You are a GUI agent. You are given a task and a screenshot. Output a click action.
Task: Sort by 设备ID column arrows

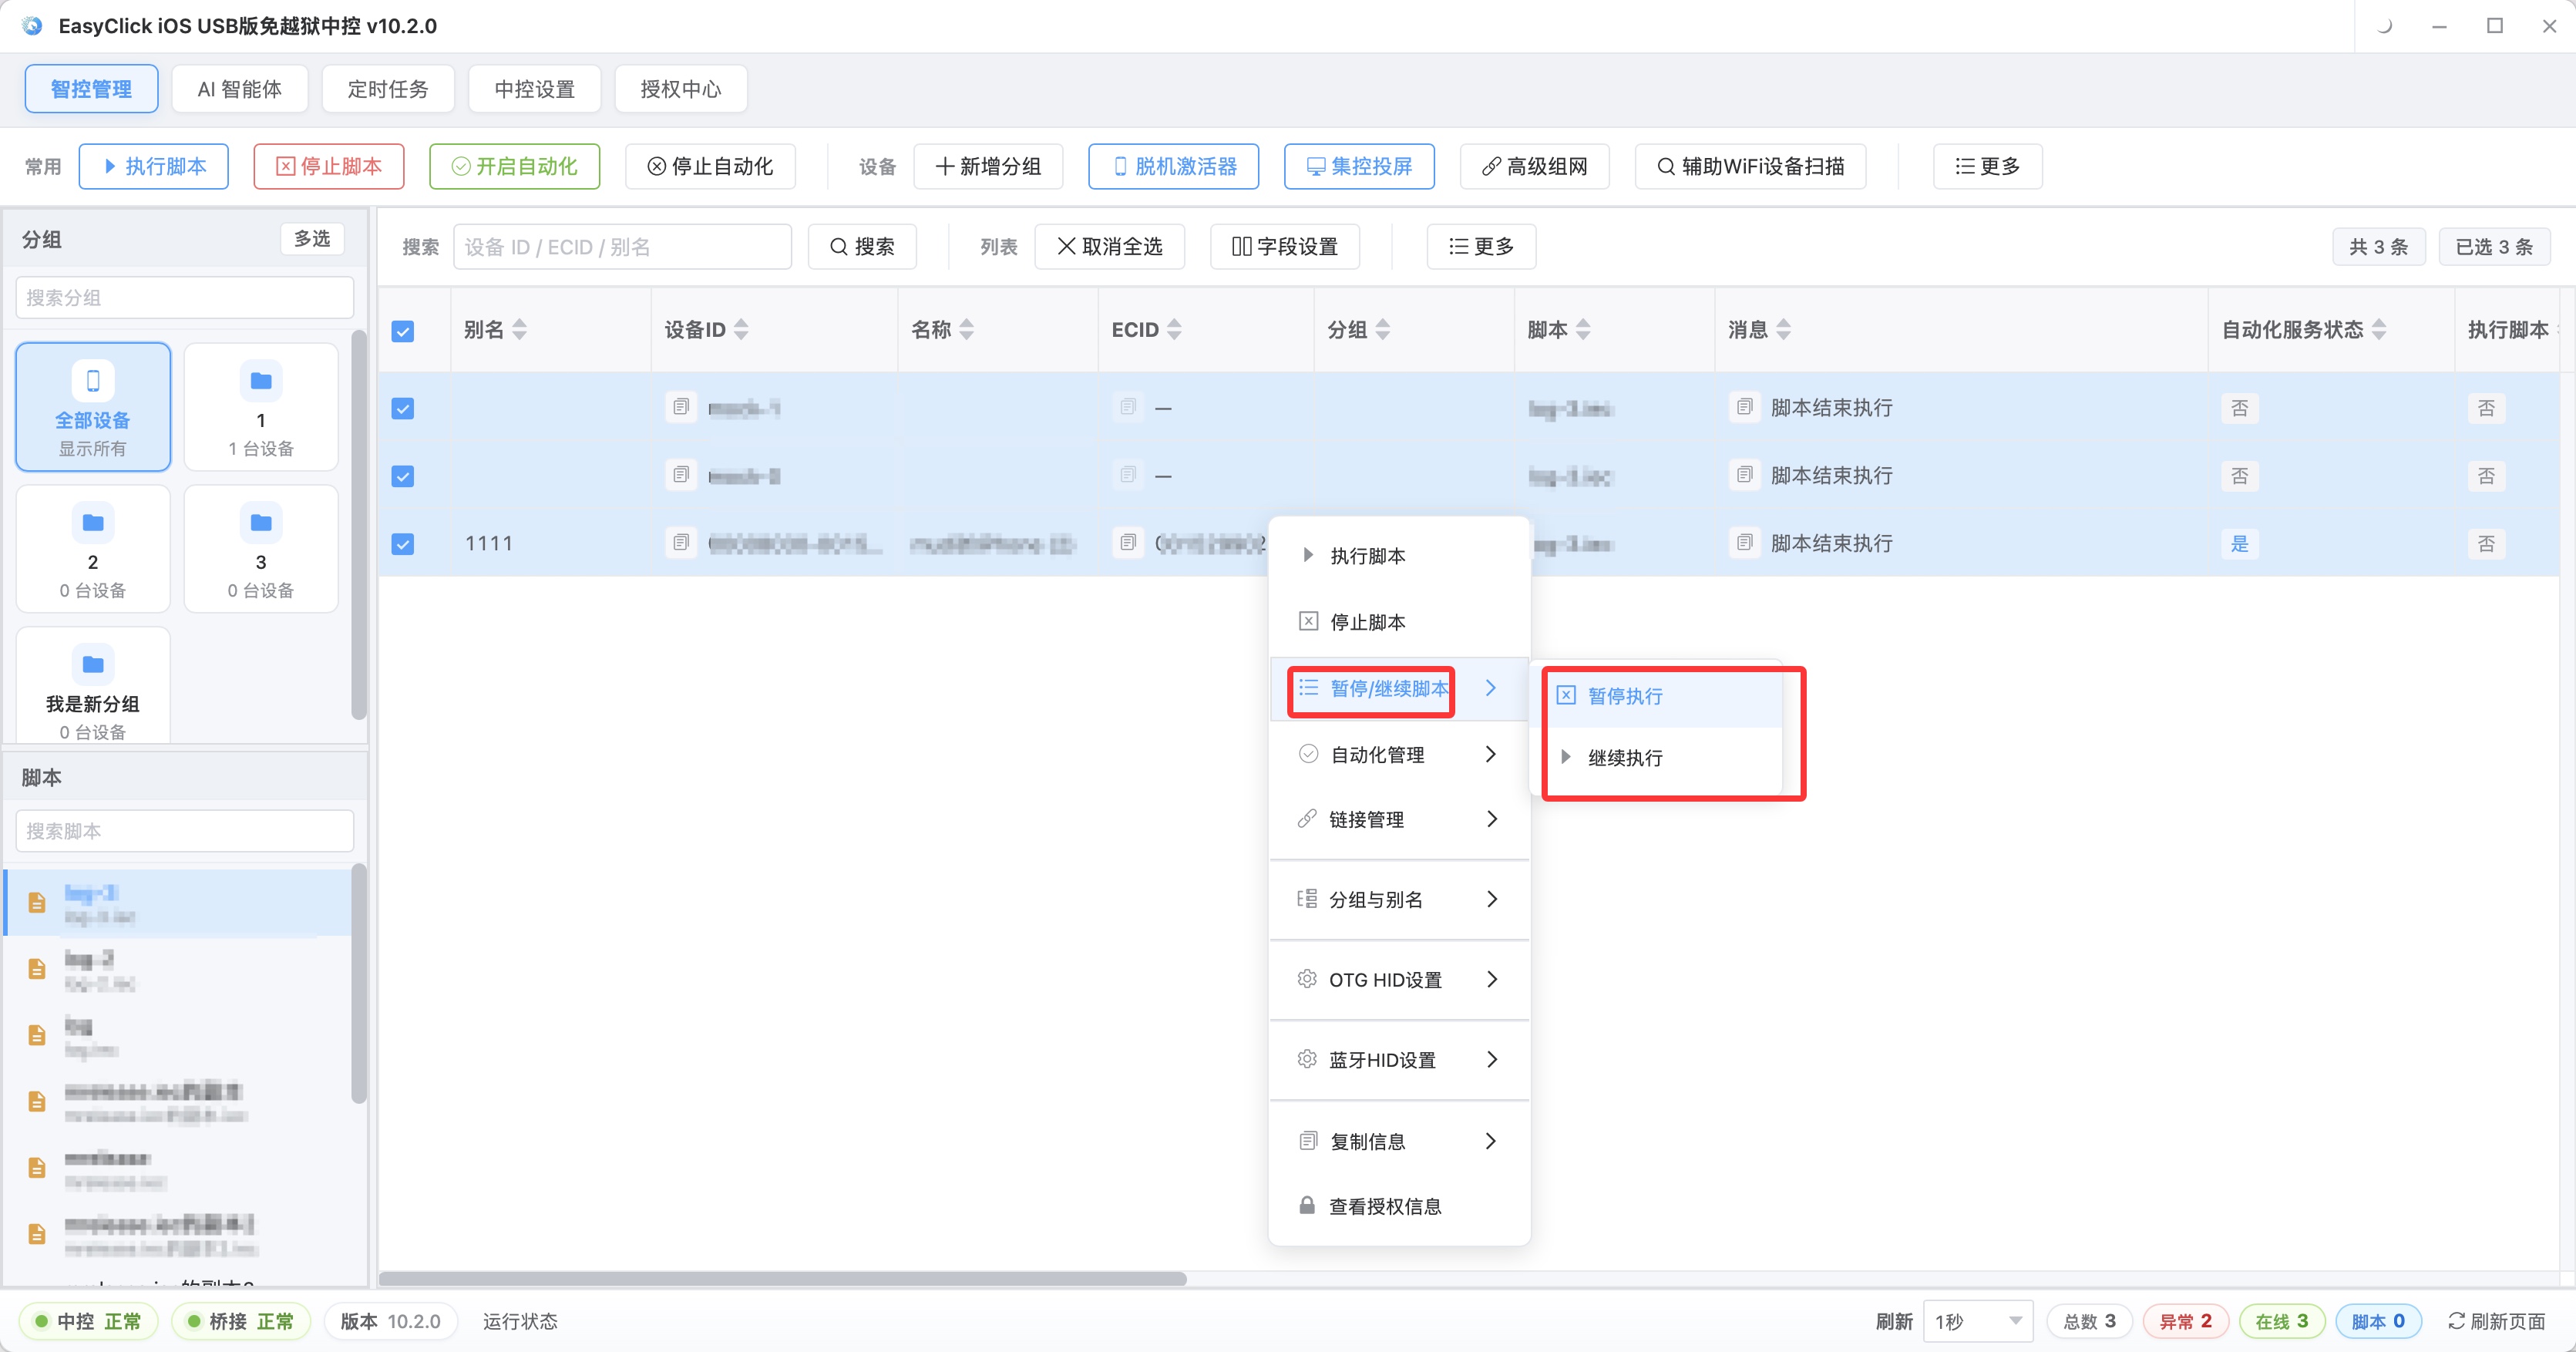[741, 330]
